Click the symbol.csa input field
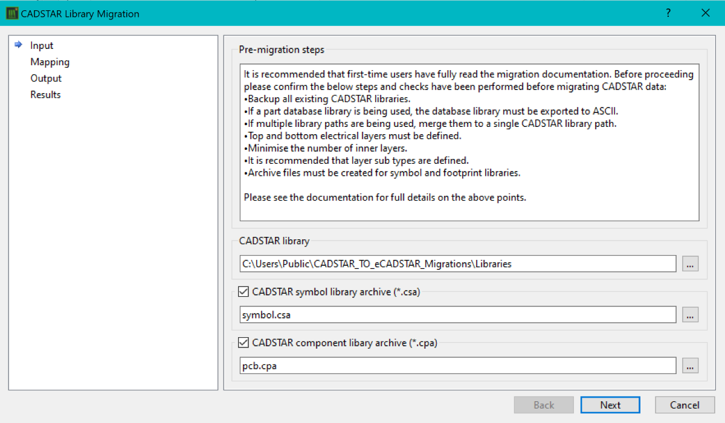This screenshot has width=725, height=423. 458,314
